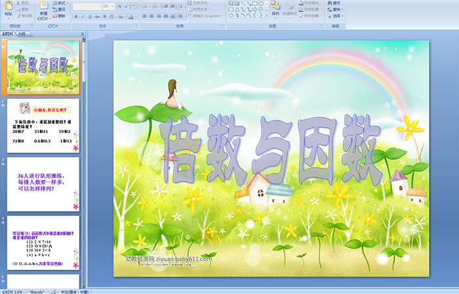The width and height of the screenshot is (459, 294).
Task: Select the Right Arrow block shape
Action: [x=254, y=10]
